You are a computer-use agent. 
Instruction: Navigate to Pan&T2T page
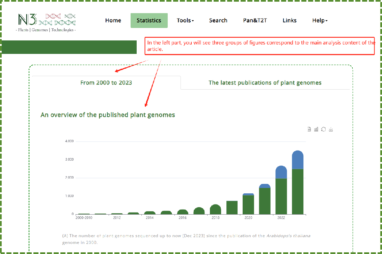click(x=255, y=21)
